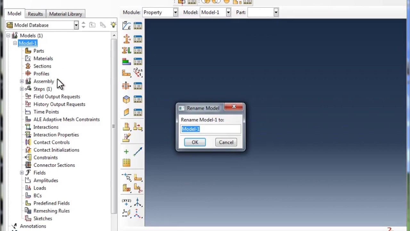Open the Material Manager icon
This screenshot has width=410, height=231.
138,26
